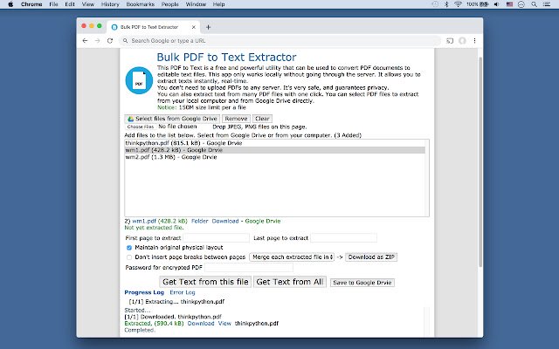
Task: Click the battery indicator icon
Action: click(x=484, y=4)
